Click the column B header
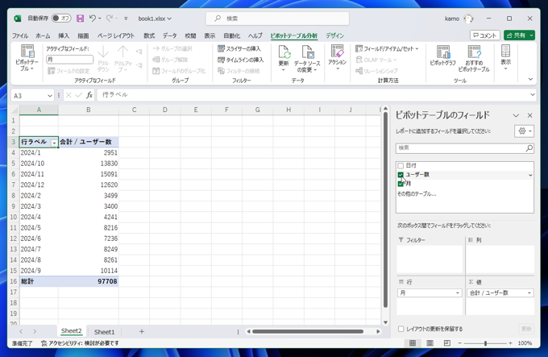 (89, 110)
